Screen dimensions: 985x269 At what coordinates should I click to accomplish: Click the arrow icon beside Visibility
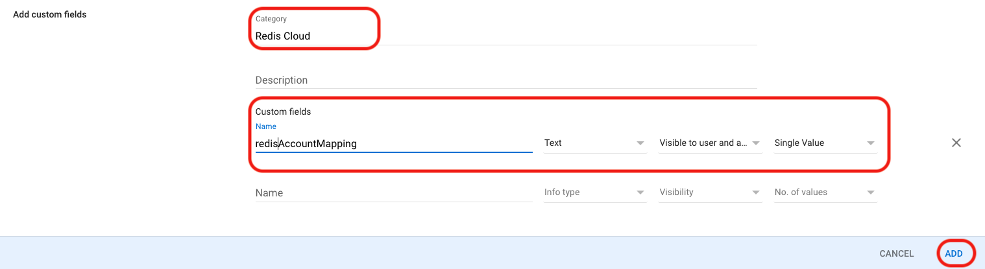click(x=756, y=193)
